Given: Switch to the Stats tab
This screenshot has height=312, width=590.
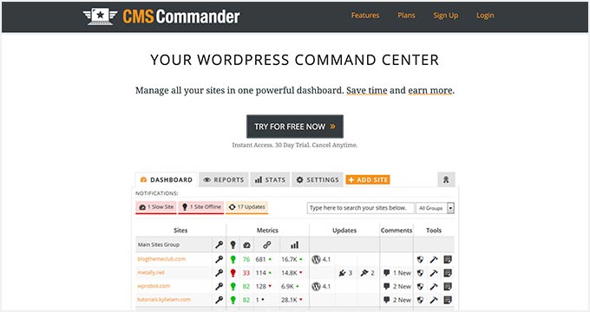Looking at the screenshot, I should 270,179.
